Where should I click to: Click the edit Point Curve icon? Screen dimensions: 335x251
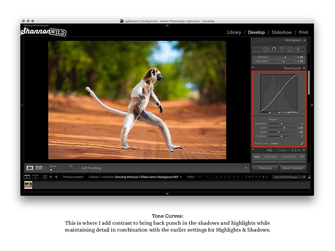[x=302, y=144]
